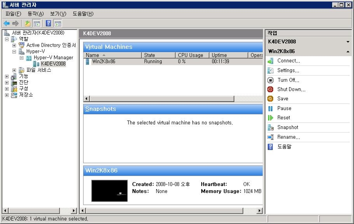Click the Help question mark toolbar icon

(x=48, y=23)
